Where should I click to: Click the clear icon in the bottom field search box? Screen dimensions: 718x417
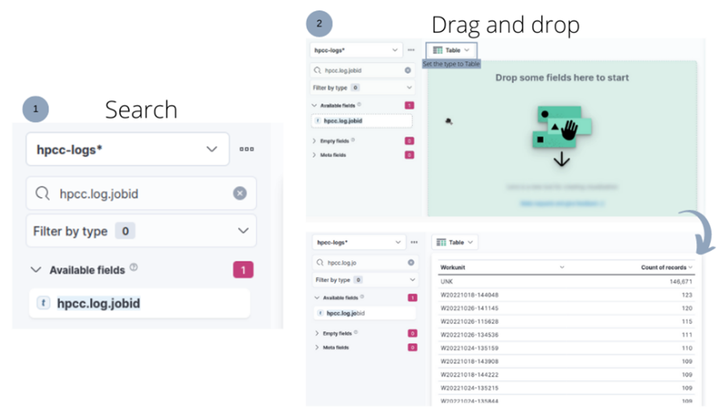click(x=411, y=262)
